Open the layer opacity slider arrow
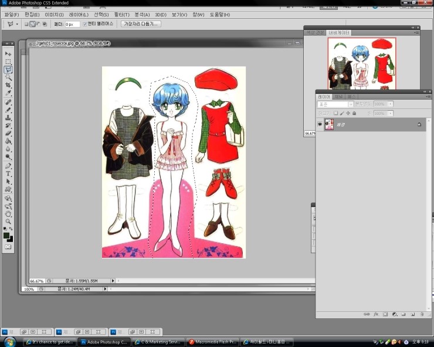This screenshot has width=434, height=347. point(390,104)
